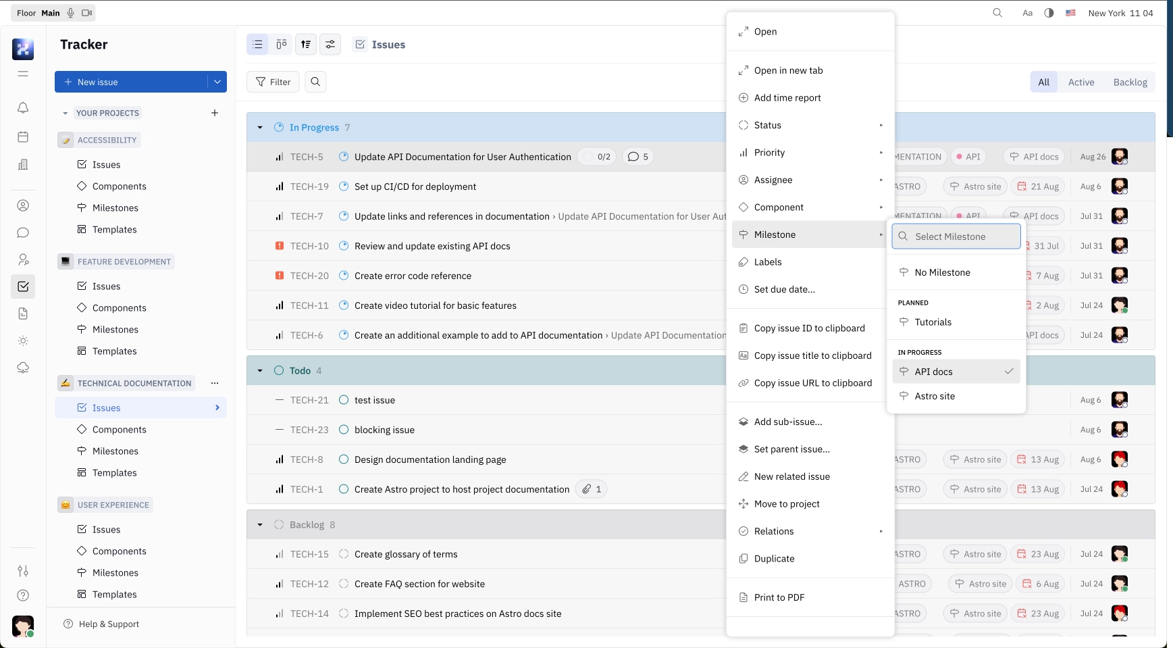Image resolution: width=1173 pixels, height=648 pixels.
Task: Open view settings sliders icon in the toolbar
Action: coord(330,44)
